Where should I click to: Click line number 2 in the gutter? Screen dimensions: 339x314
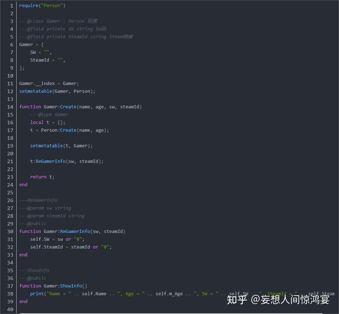[12, 13]
